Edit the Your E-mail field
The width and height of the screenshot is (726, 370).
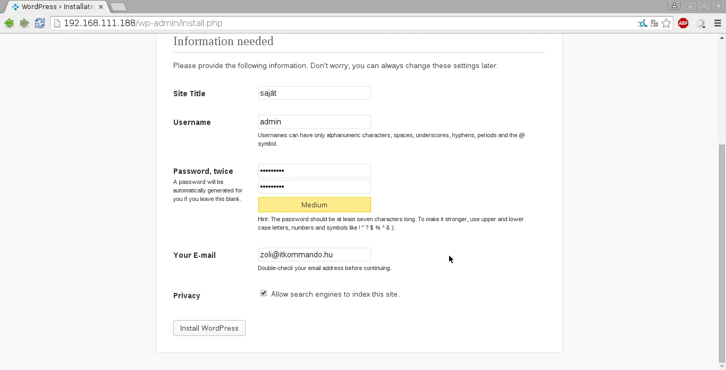point(314,255)
